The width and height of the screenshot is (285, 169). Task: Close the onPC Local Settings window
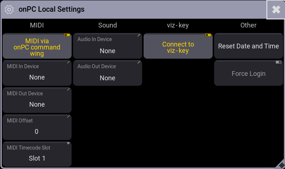276,10
